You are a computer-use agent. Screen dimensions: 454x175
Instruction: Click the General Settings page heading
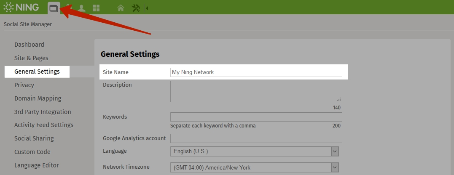pos(130,54)
